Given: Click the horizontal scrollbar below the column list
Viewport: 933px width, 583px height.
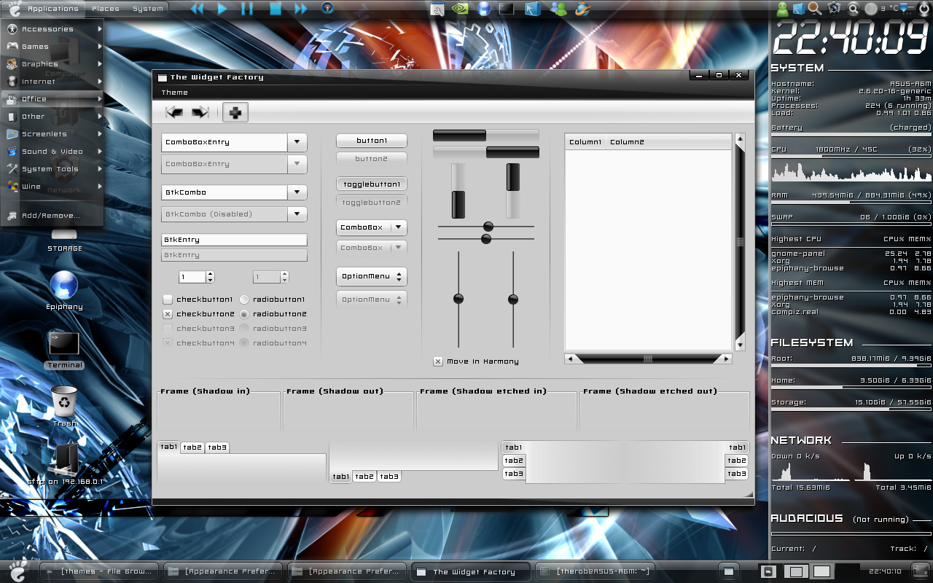Looking at the screenshot, I should (x=649, y=359).
